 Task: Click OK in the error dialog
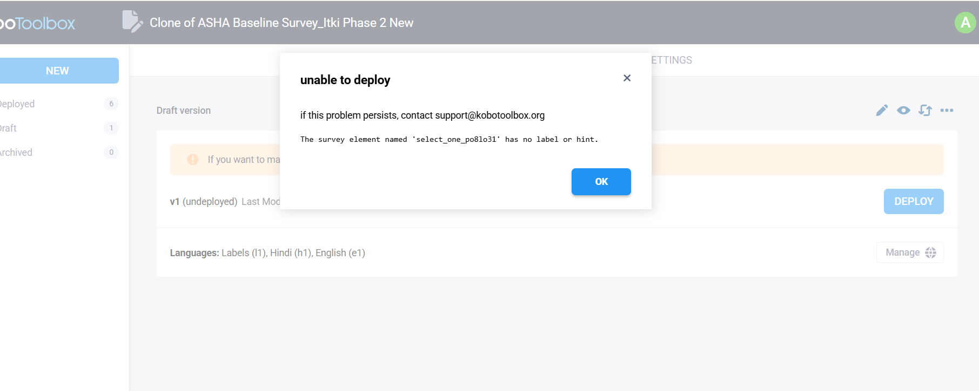(x=601, y=182)
